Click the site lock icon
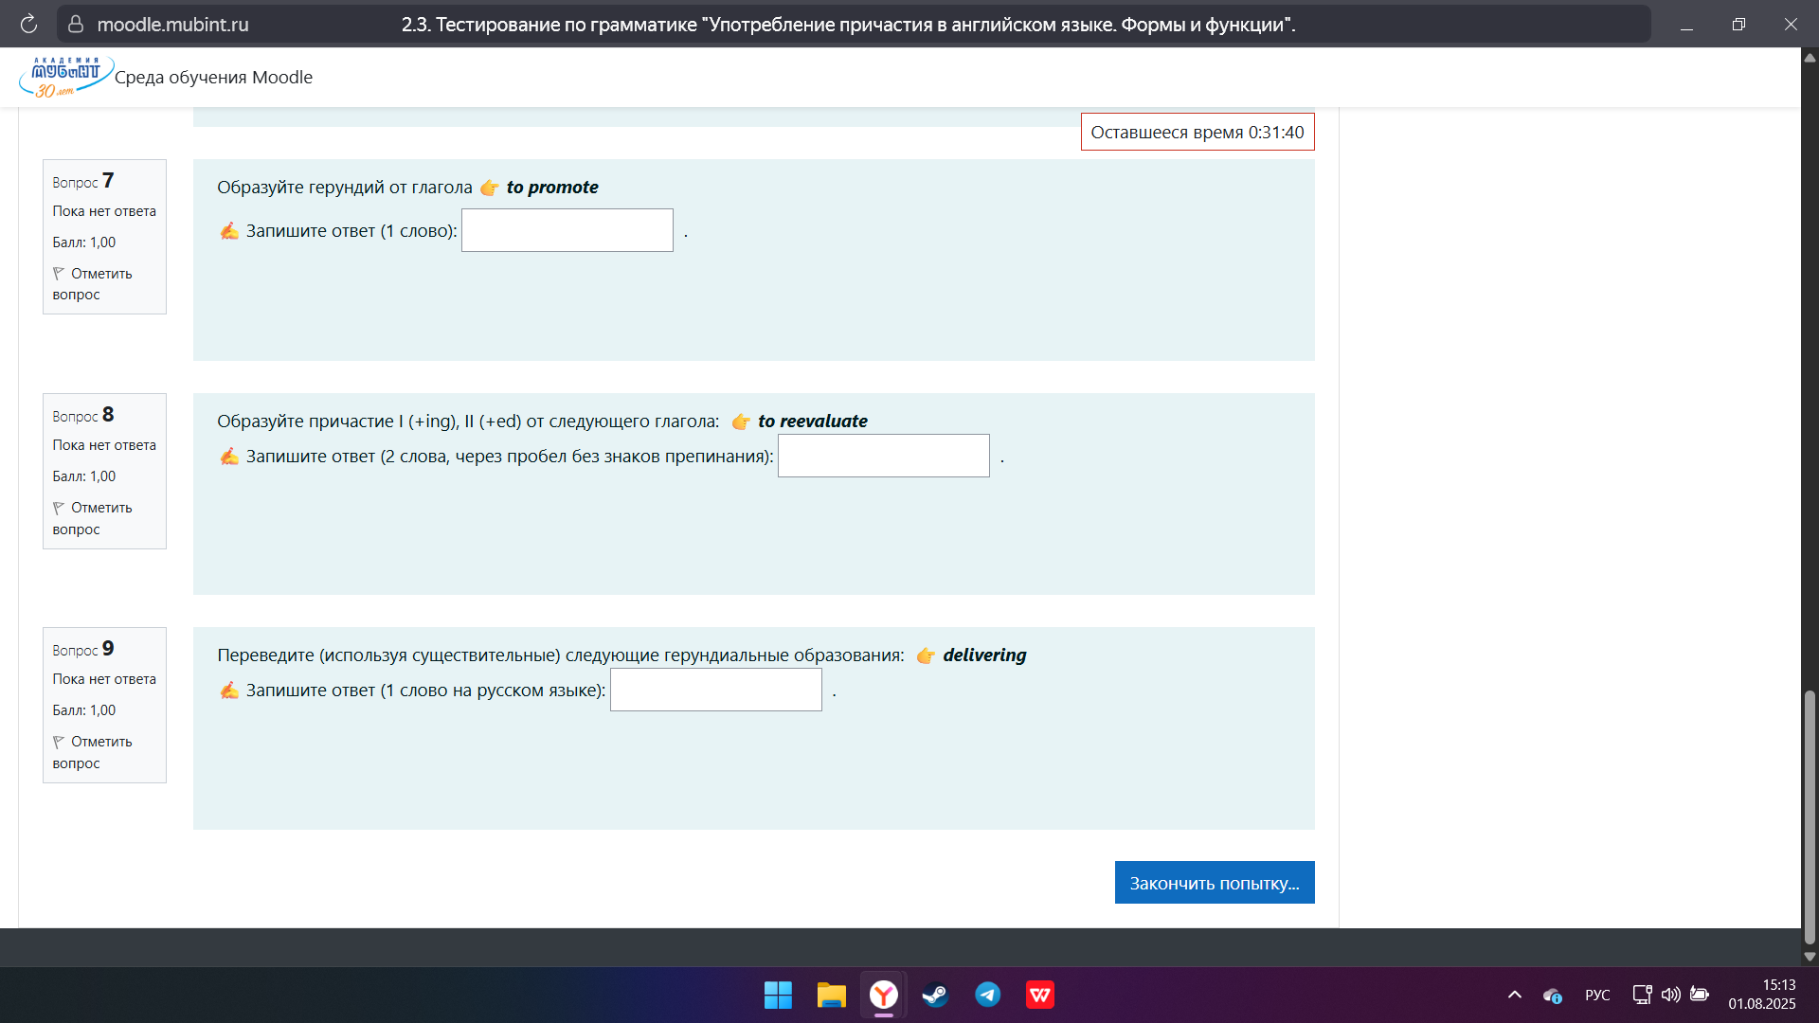This screenshot has height=1023, width=1819. [x=76, y=24]
